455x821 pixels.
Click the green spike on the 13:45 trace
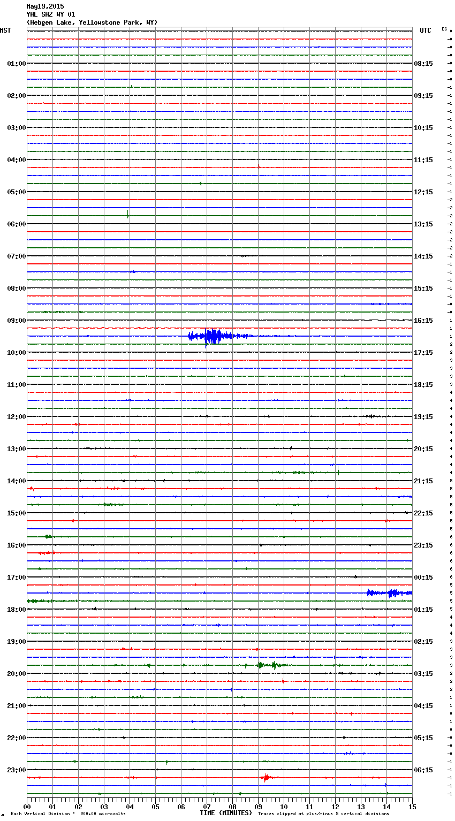[x=338, y=472]
